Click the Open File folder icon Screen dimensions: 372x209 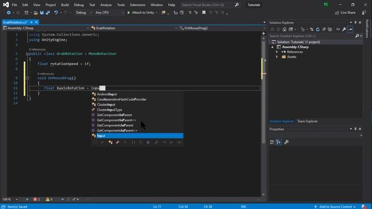click(35, 13)
